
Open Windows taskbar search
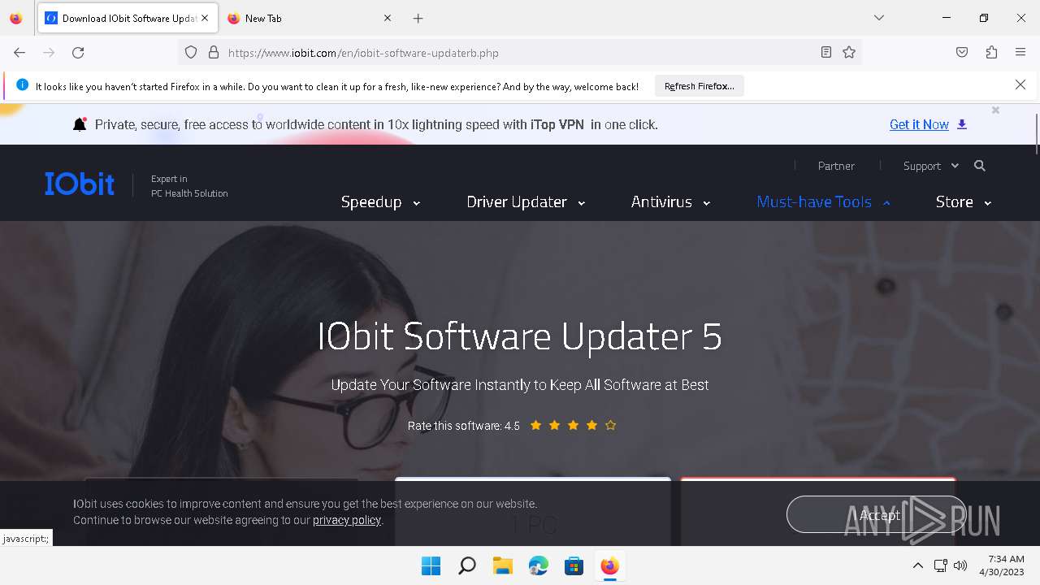click(466, 565)
